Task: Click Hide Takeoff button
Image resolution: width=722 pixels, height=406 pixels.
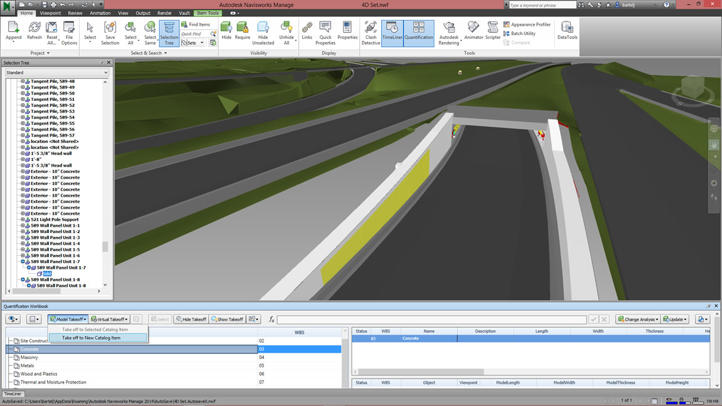Action: pyautogui.click(x=191, y=319)
